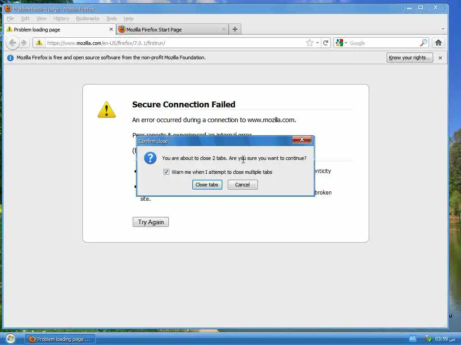The image size is (461, 345).
Task: Switch to the Problem loading page tab
Action: 60,29
